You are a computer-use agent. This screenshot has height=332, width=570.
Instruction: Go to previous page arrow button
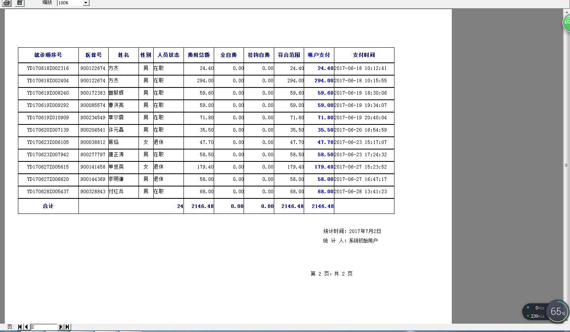pyautogui.click(x=26, y=327)
